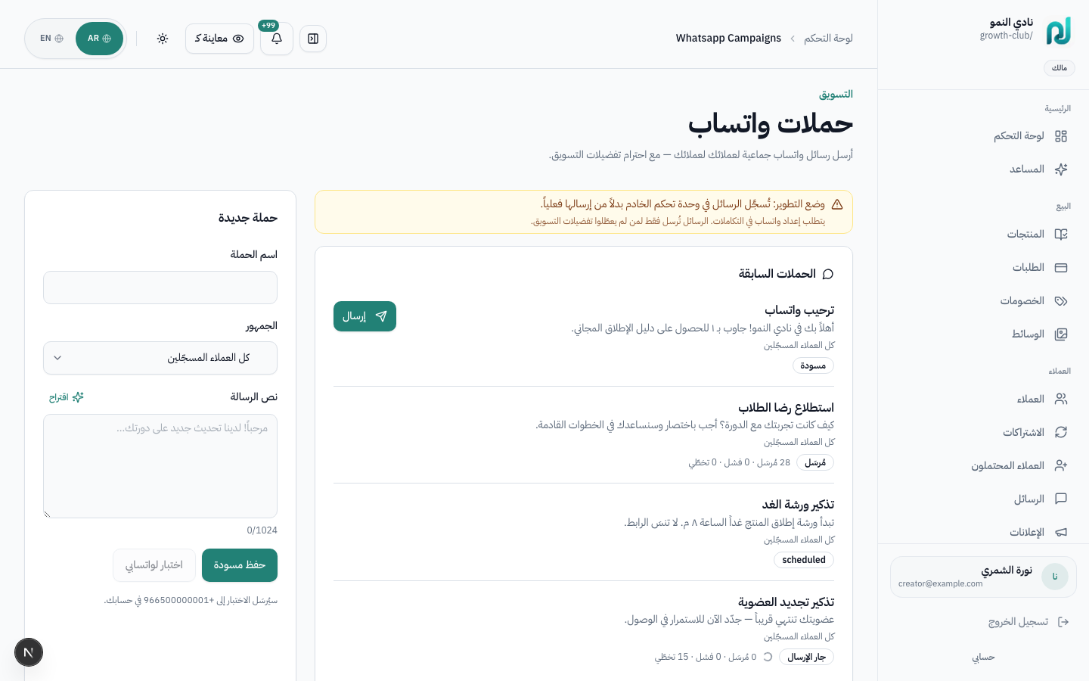Toggle light/dark theme sun icon
The height and width of the screenshot is (681, 1089).
(163, 39)
